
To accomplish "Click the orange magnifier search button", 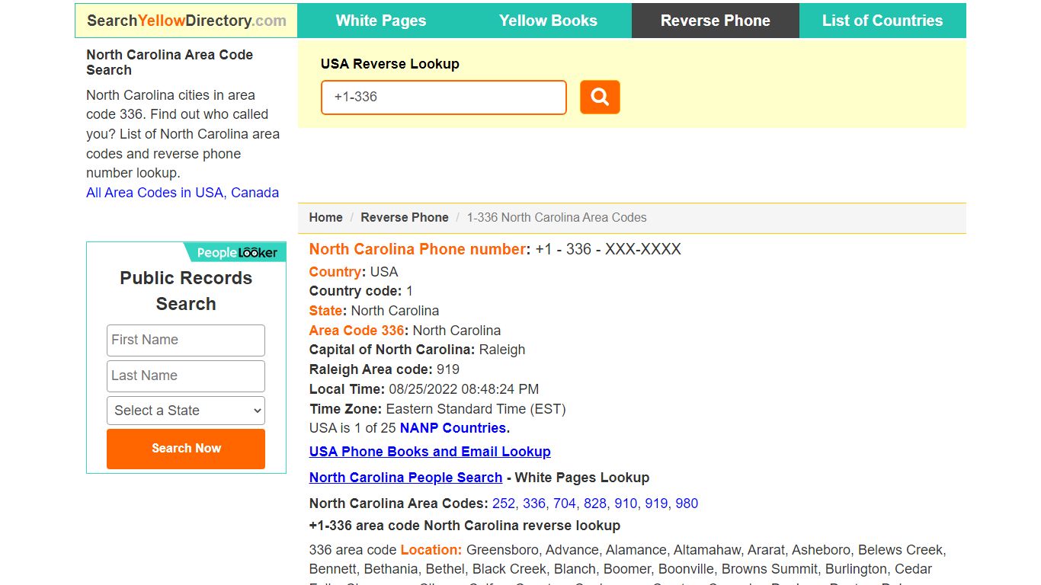I will [x=600, y=97].
